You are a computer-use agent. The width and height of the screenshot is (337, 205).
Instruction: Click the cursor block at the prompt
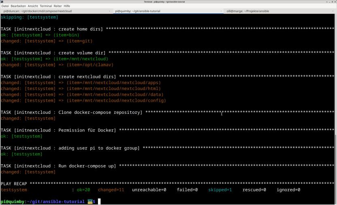pyautogui.click(x=99, y=202)
